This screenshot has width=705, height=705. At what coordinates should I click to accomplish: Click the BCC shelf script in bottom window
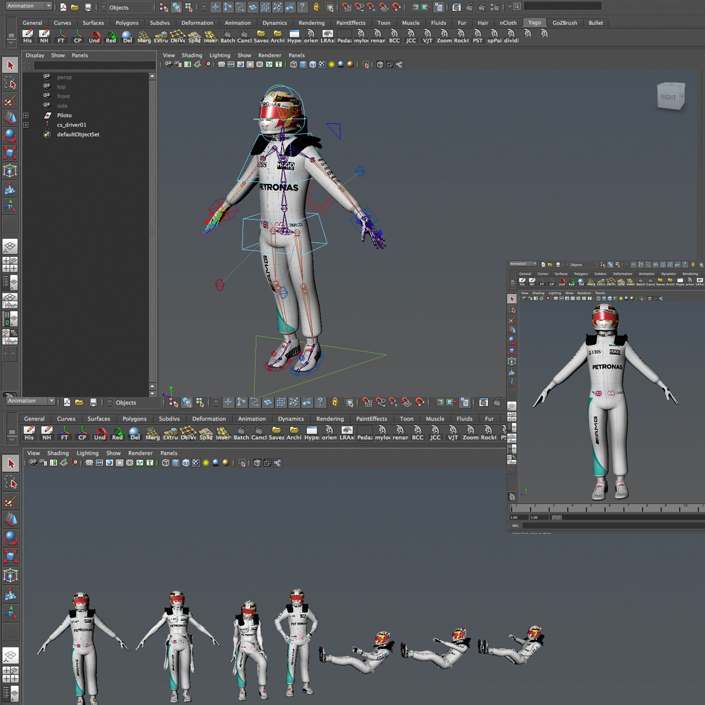(x=417, y=432)
